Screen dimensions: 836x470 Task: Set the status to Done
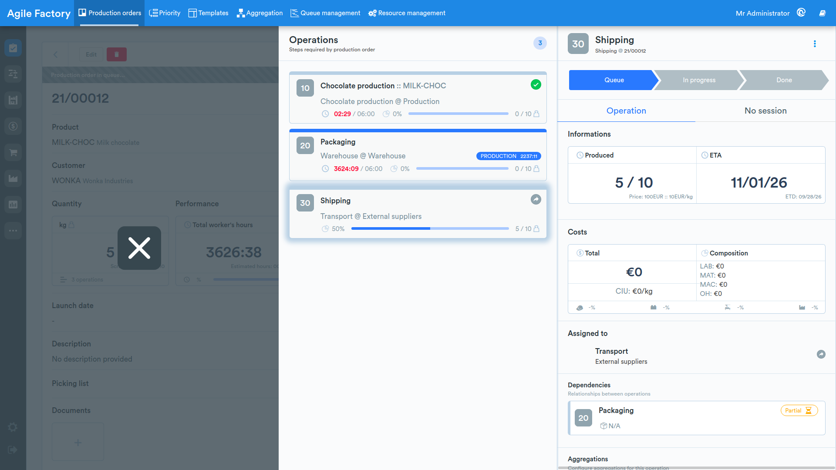tap(784, 80)
